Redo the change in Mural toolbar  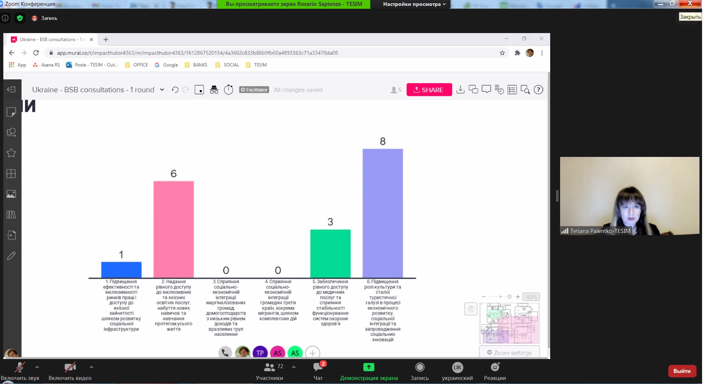[x=186, y=90]
